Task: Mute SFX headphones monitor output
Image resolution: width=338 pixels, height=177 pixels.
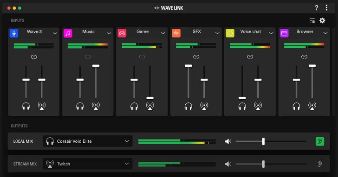Action: tap(188, 106)
